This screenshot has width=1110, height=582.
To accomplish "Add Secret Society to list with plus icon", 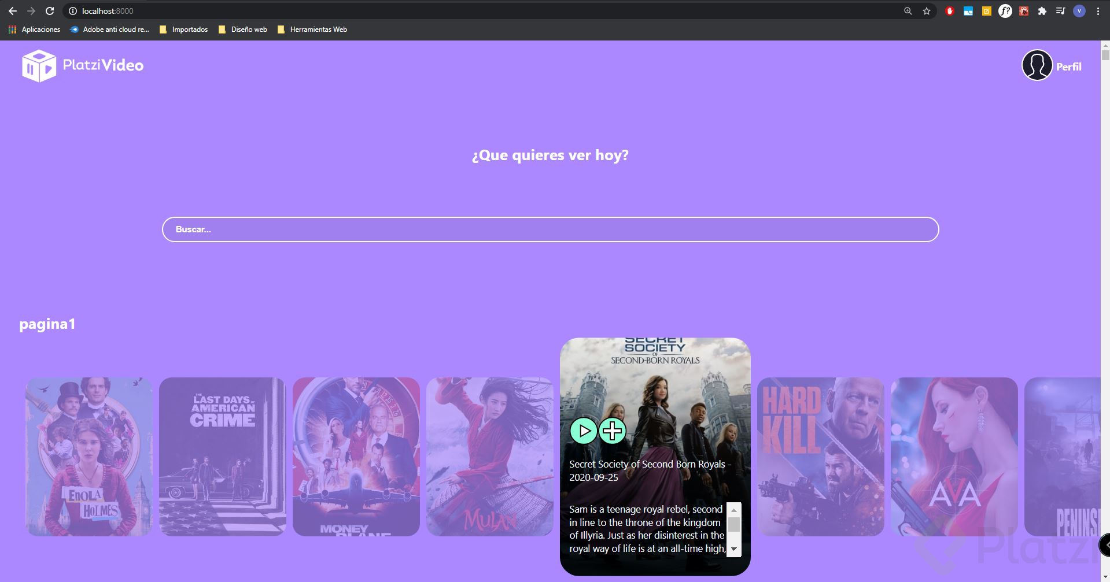I will 613,431.
